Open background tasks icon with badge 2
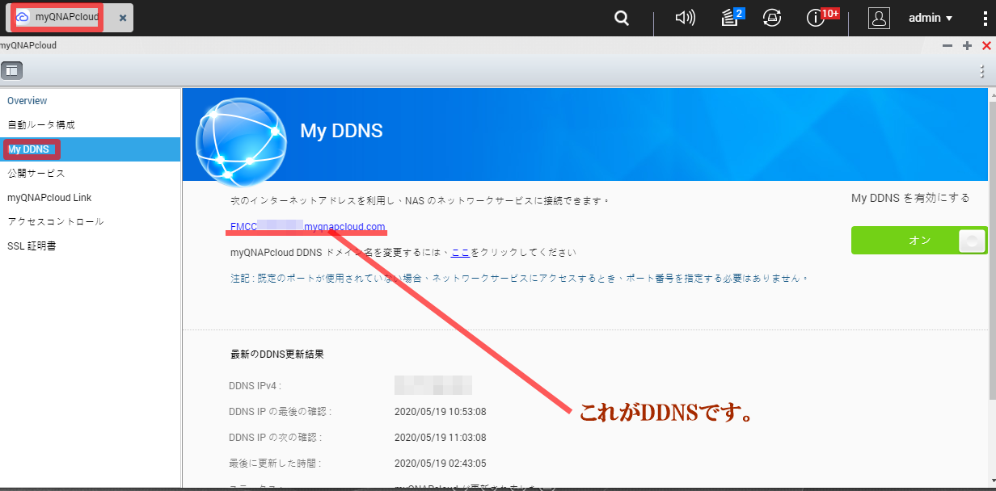Image resolution: width=996 pixels, height=491 pixels. coord(732,18)
